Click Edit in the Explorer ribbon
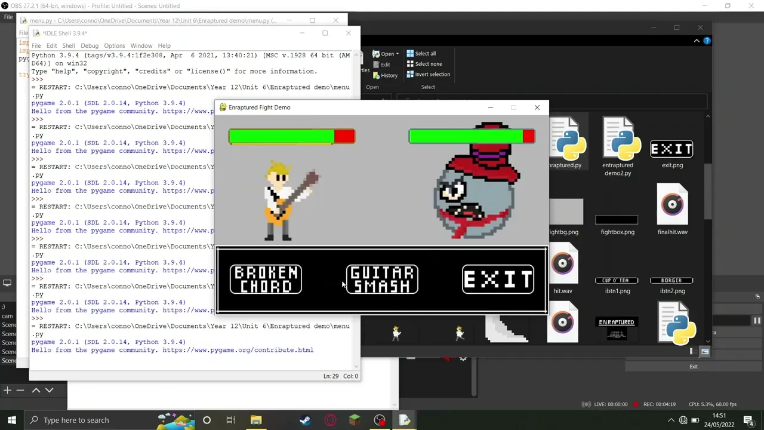Image resolution: width=764 pixels, height=430 pixels. coord(381,64)
